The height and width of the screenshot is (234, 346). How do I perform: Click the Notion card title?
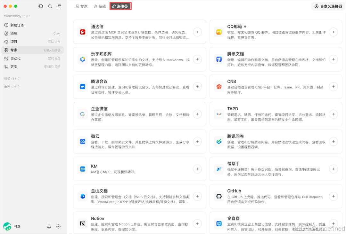pyautogui.click(x=97, y=218)
